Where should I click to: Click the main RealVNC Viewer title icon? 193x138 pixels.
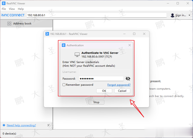pyautogui.click(x=4, y=3)
